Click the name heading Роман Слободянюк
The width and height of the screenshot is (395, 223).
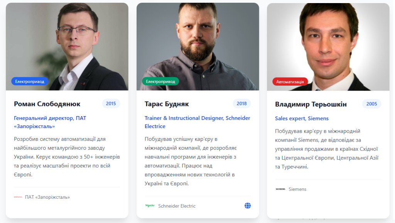pyautogui.click(x=47, y=104)
